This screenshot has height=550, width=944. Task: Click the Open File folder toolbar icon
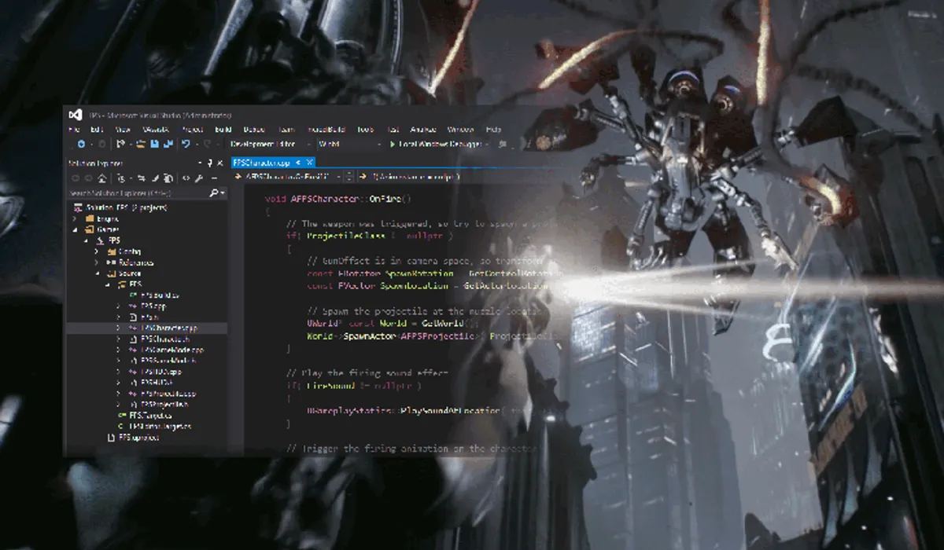[140, 144]
